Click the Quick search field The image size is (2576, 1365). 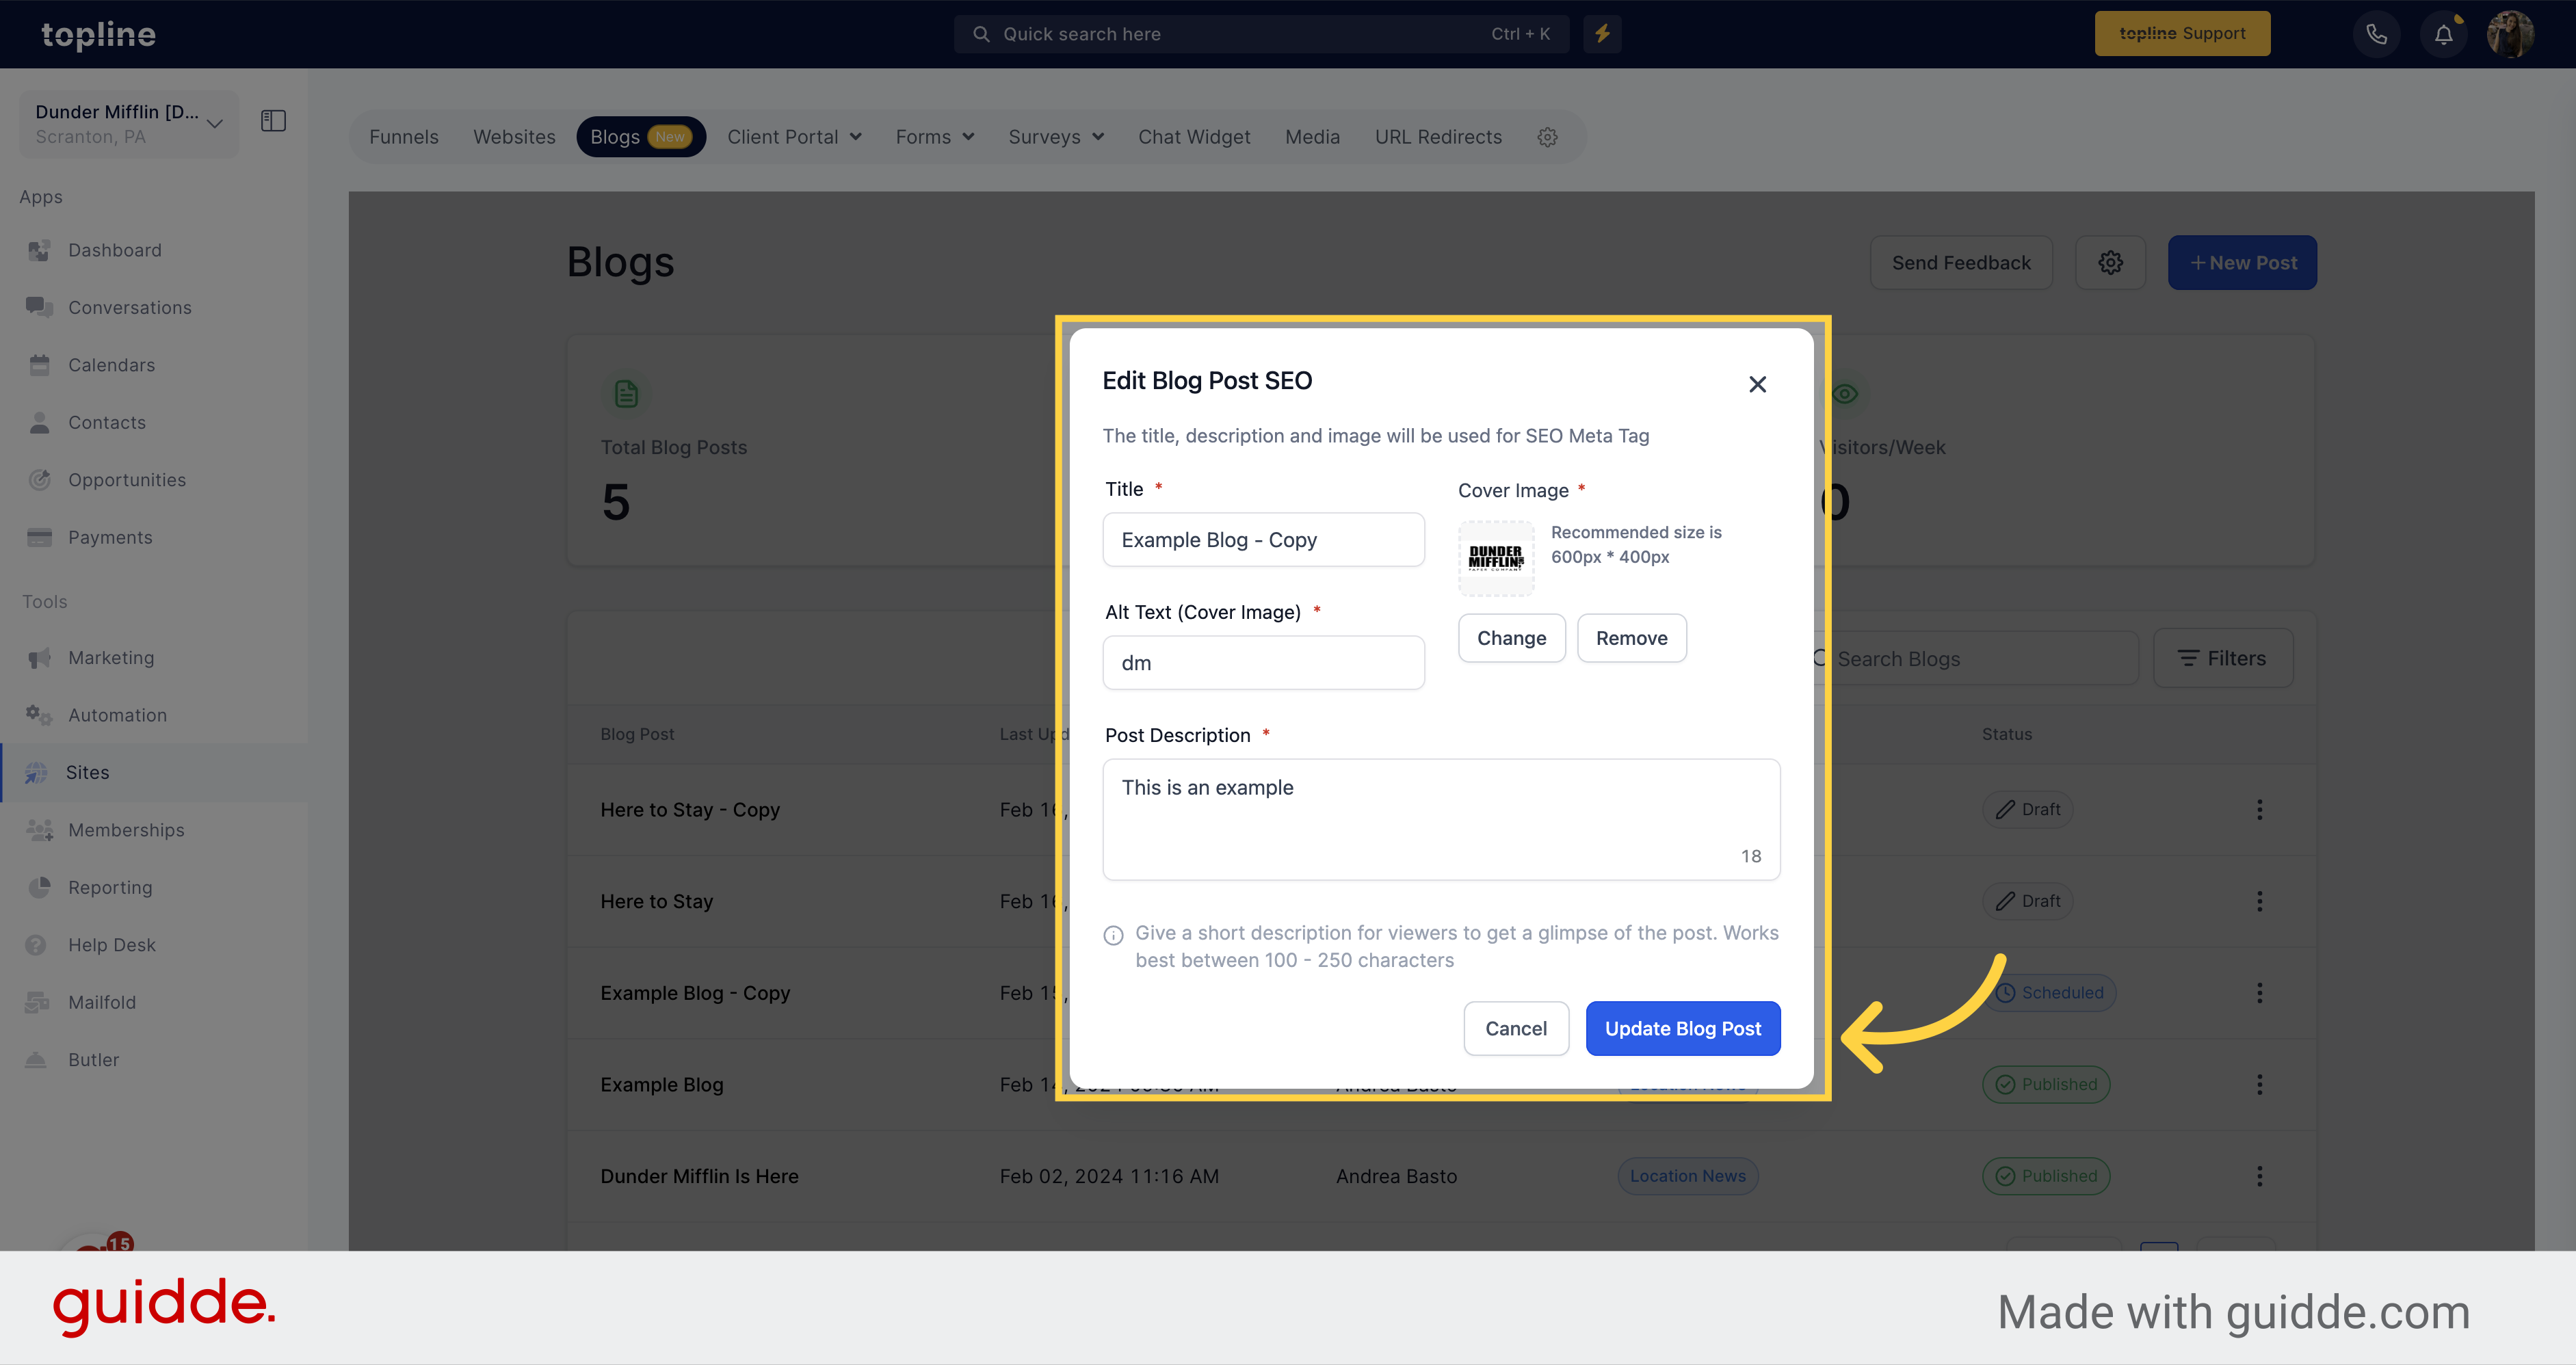[x=1261, y=34]
